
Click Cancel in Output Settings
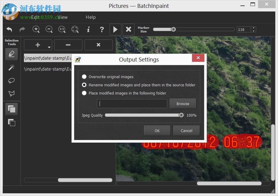pyautogui.click(x=186, y=131)
